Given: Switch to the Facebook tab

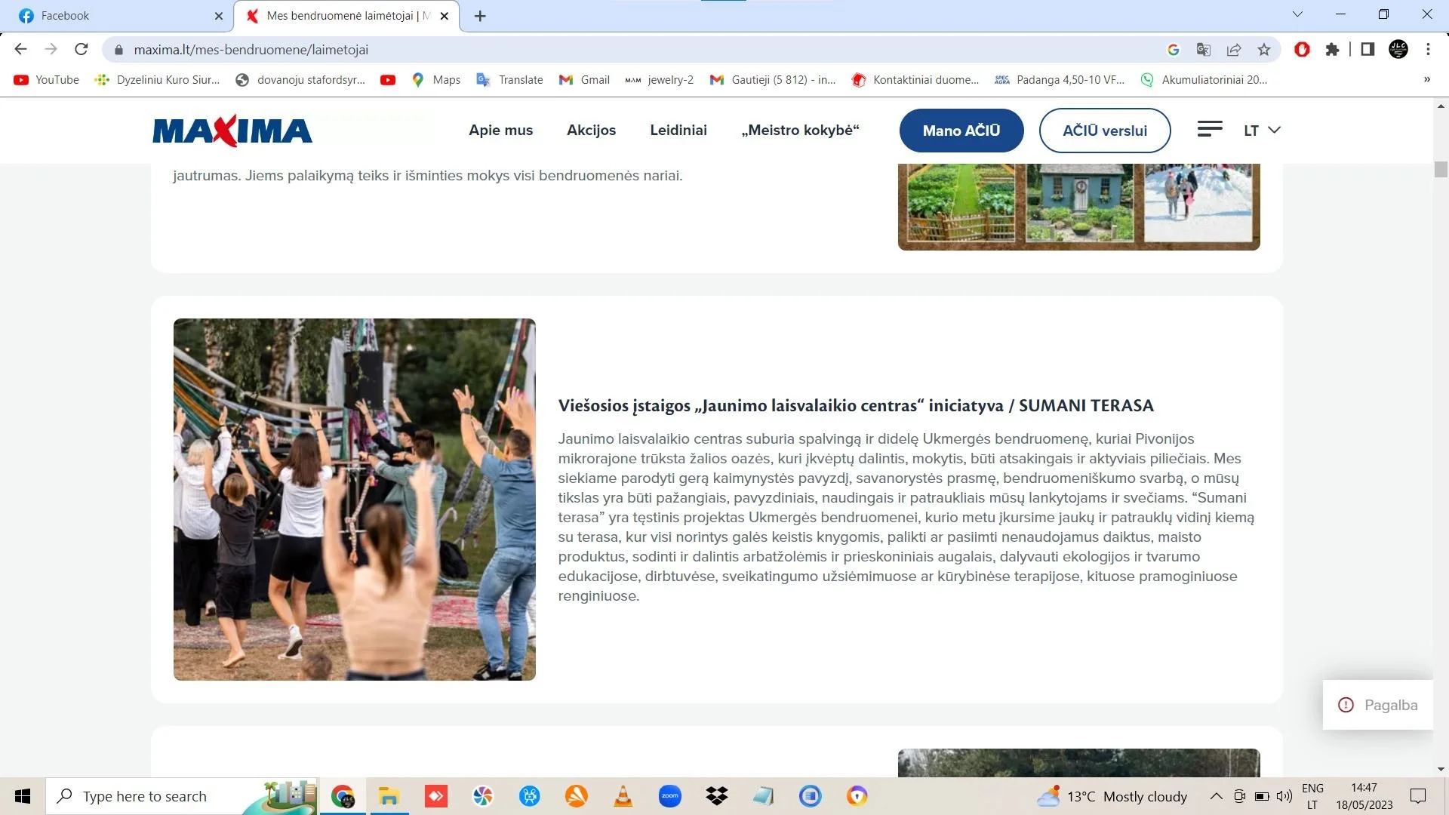Looking at the screenshot, I should click(x=121, y=16).
